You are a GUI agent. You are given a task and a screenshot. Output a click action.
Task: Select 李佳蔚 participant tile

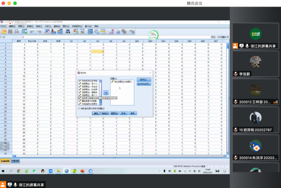[256, 64]
